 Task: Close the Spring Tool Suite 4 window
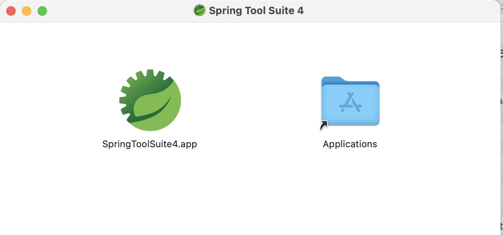click(x=11, y=11)
